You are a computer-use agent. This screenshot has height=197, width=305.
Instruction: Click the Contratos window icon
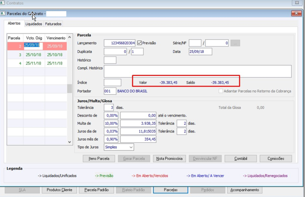coord(2,3)
